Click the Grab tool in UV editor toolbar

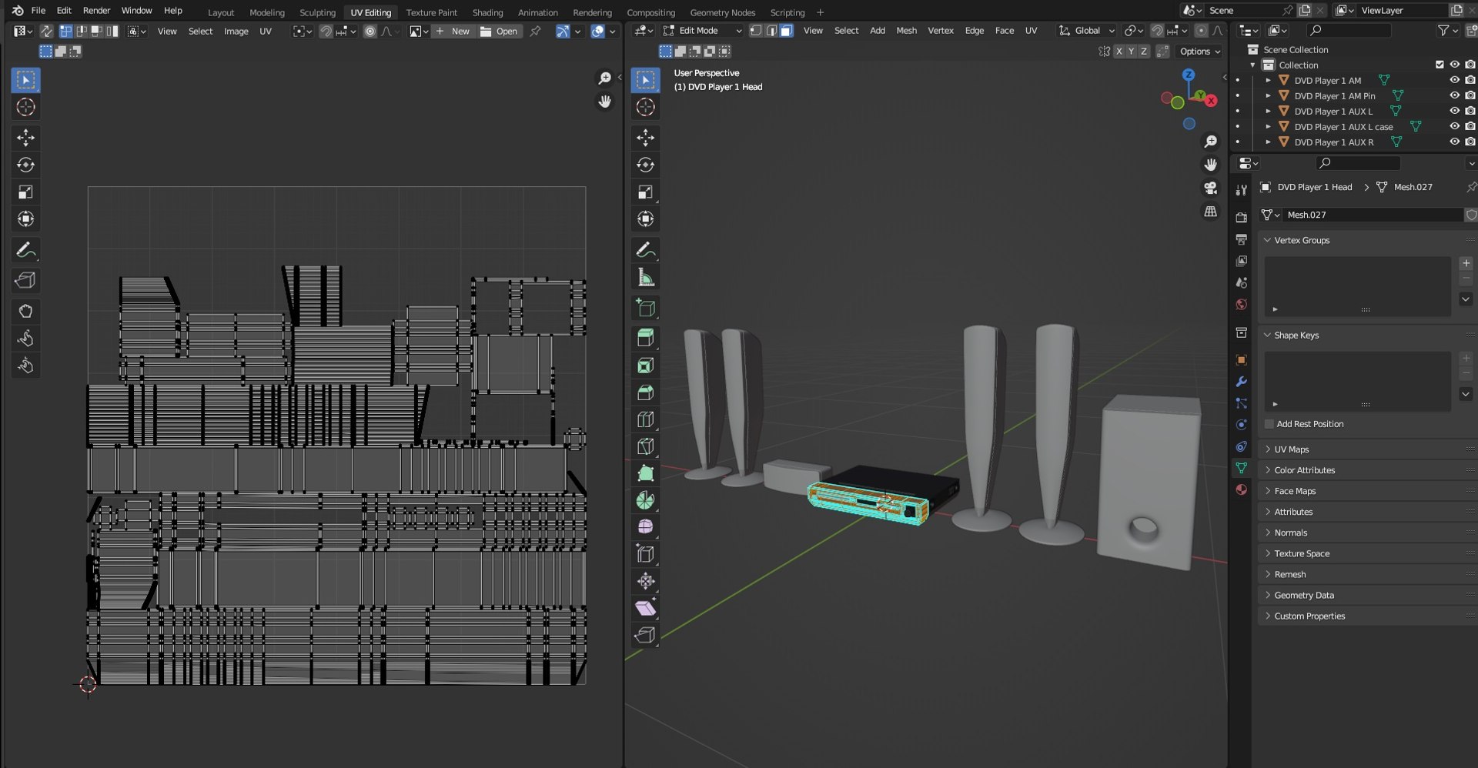(25, 311)
